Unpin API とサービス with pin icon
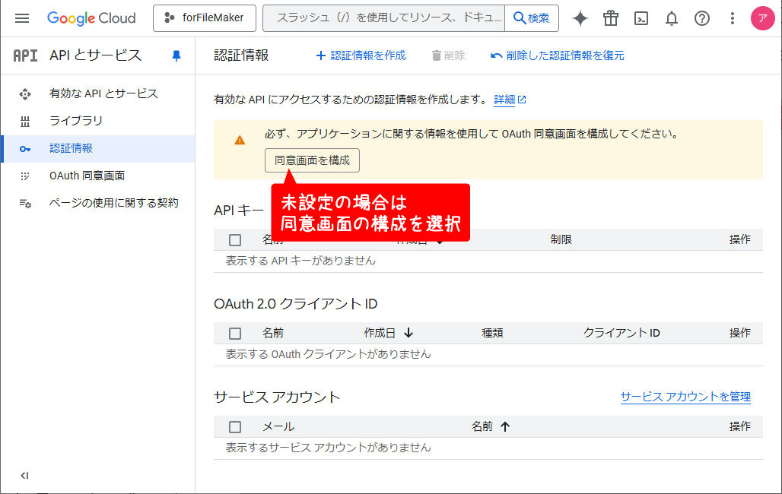The image size is (782, 494). pyautogui.click(x=176, y=55)
